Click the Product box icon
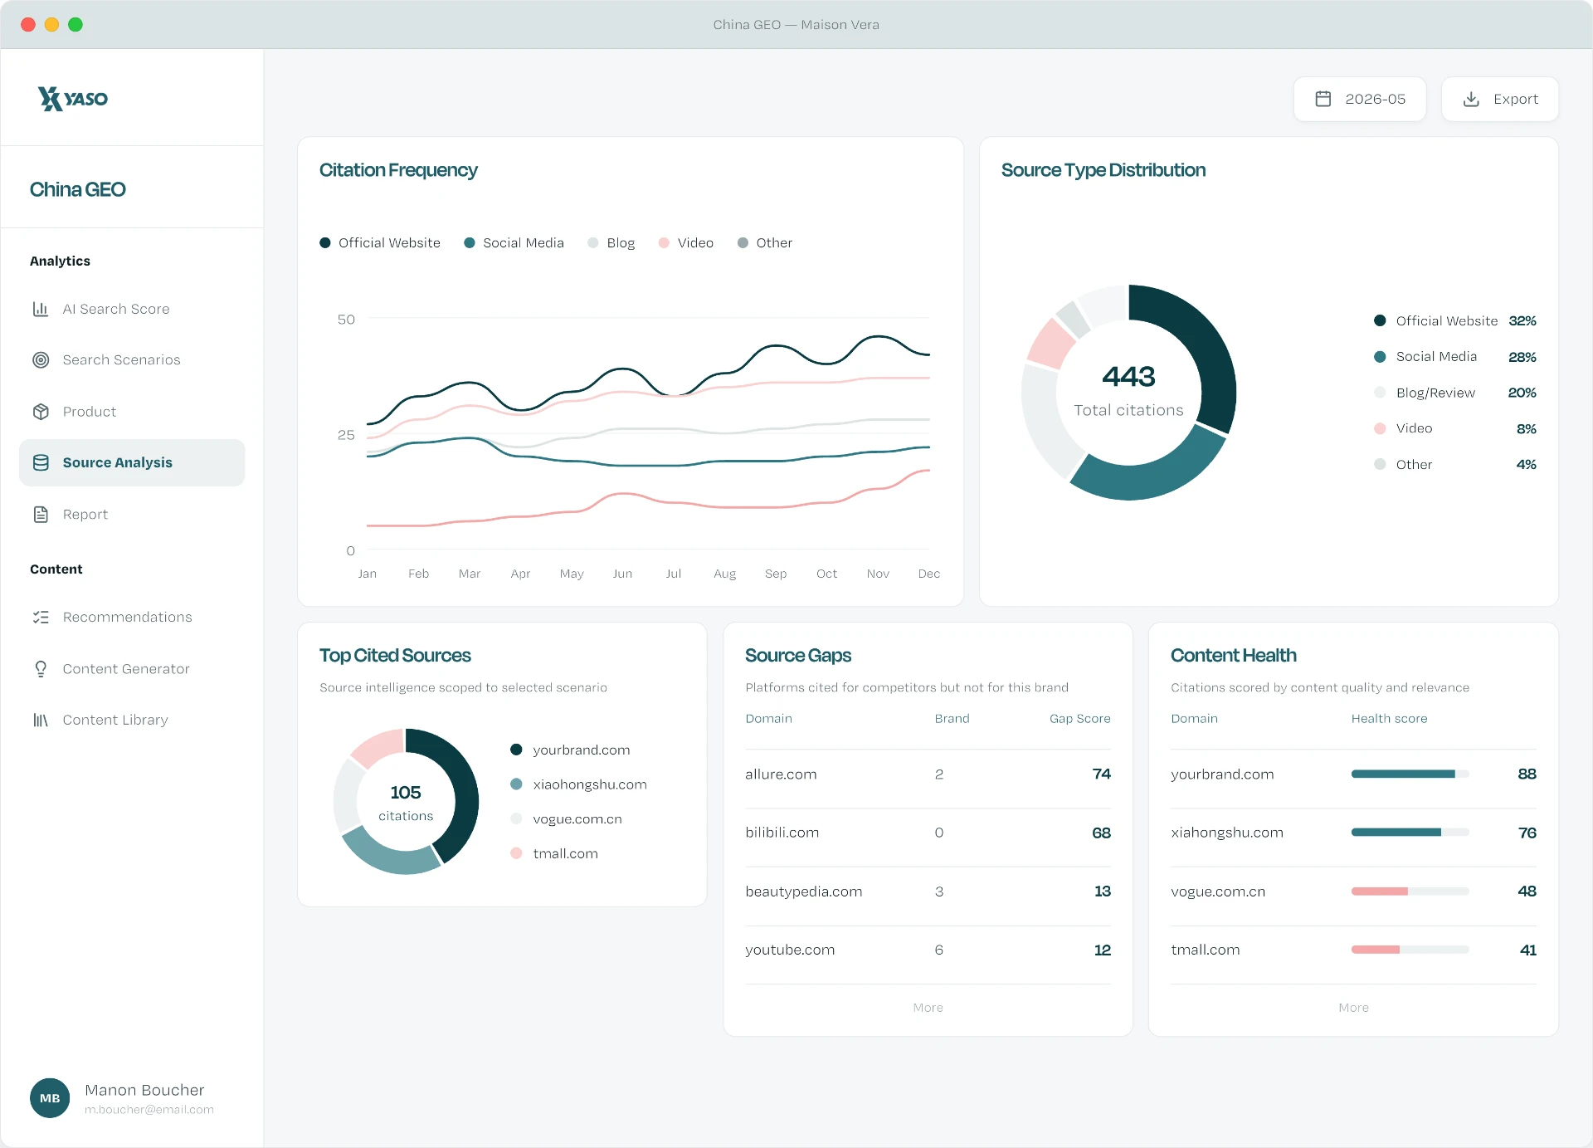Screen dimensions: 1593x1148 tap(41, 412)
